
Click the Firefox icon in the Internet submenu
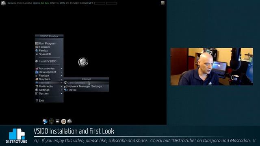(65, 90)
